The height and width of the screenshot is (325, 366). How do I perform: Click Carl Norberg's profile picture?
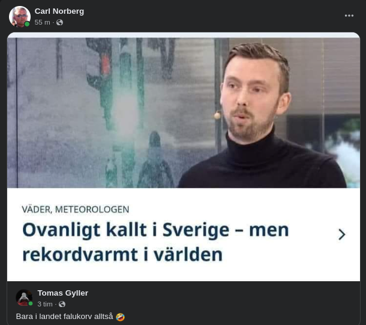pyautogui.click(x=20, y=17)
